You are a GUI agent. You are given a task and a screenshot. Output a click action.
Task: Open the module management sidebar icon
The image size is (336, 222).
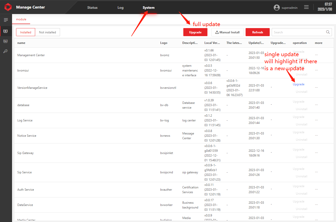pyautogui.click(x=6, y=31)
